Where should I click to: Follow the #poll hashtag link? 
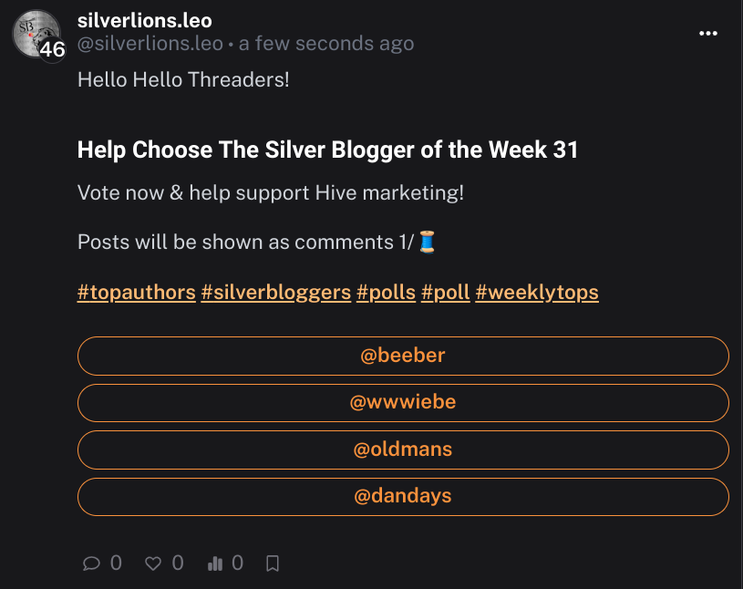(446, 293)
